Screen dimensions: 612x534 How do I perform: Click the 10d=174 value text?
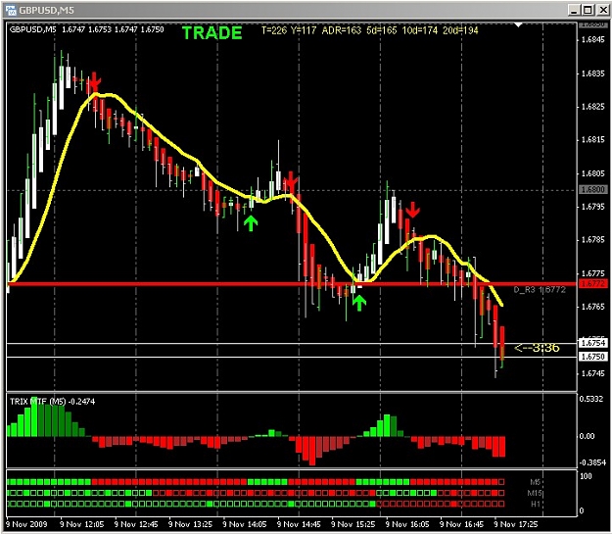419,30
